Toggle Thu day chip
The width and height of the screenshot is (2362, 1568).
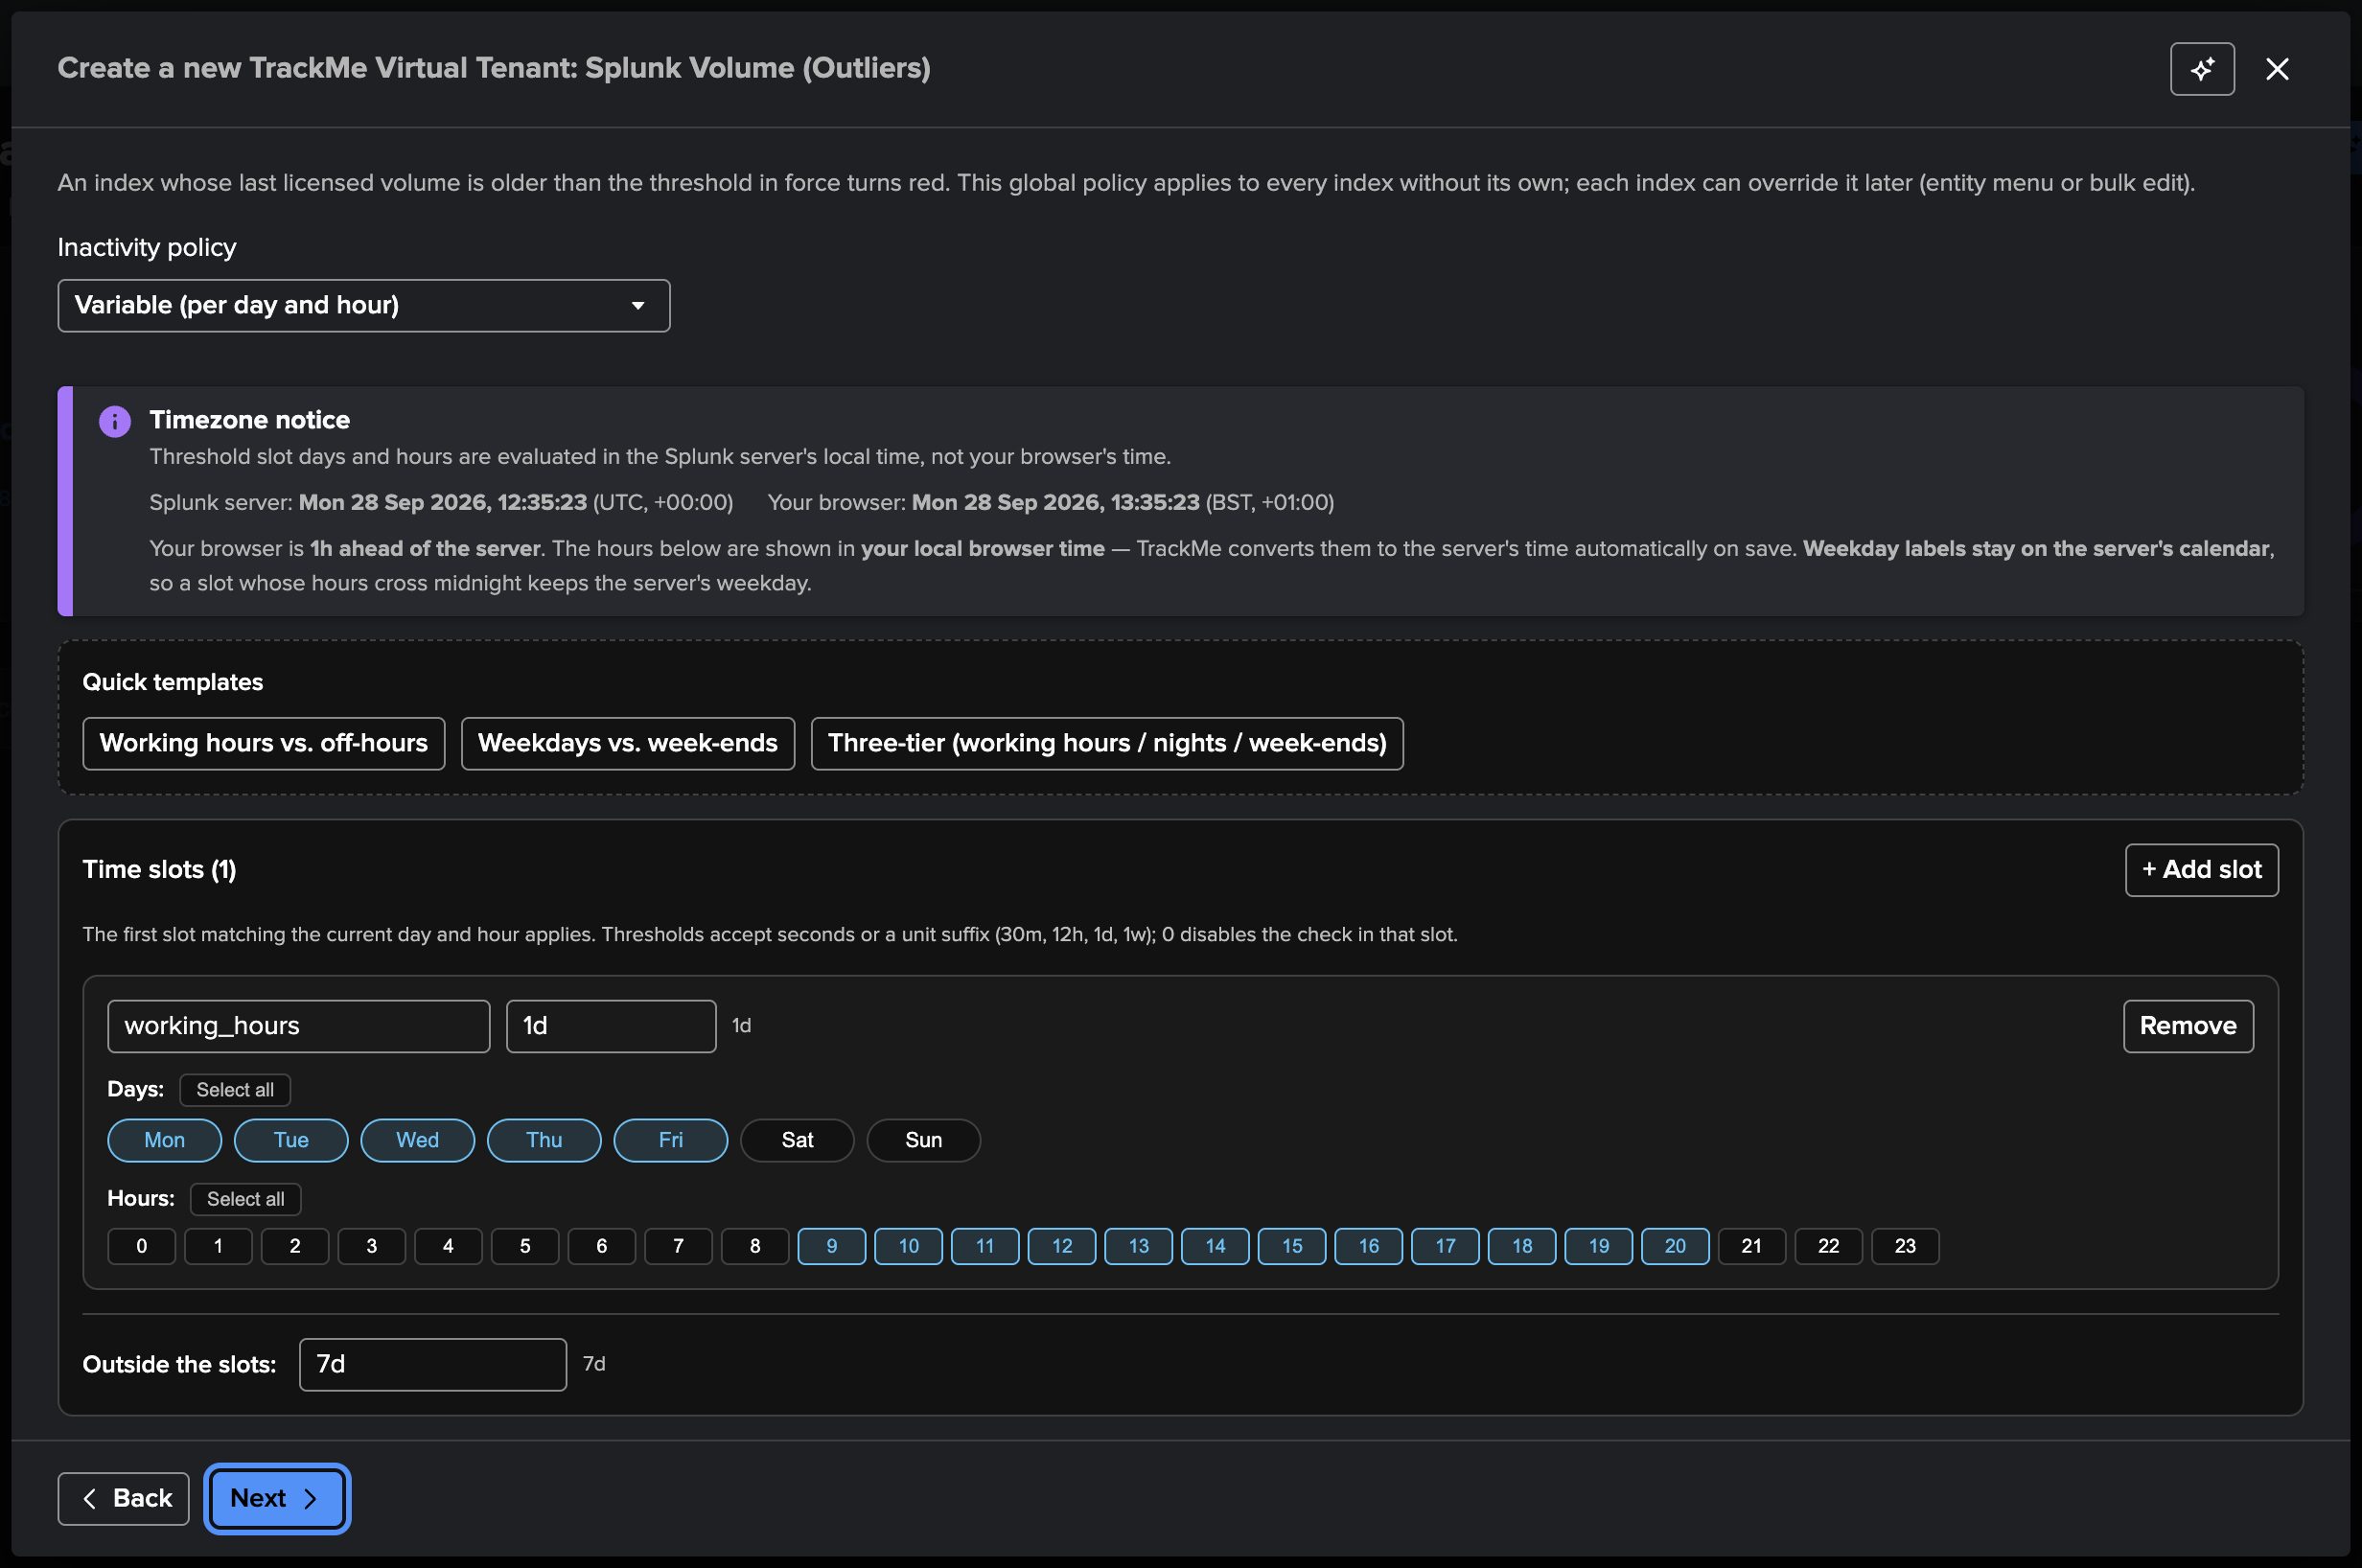544,1140
